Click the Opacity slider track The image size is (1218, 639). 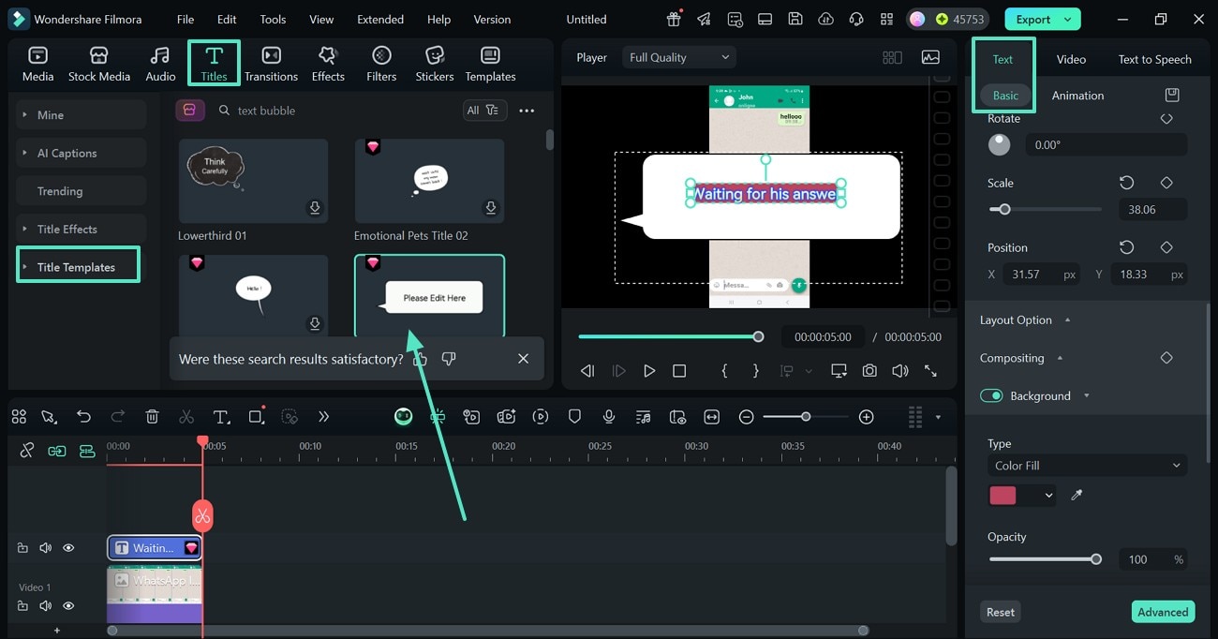1045,559
